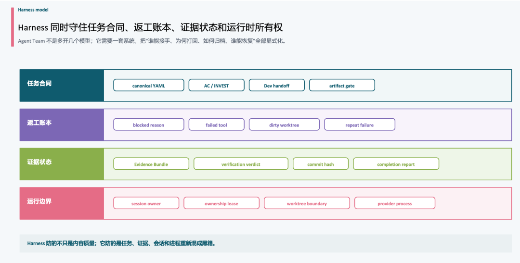
Task: Select the 'verification verdict' pill
Action: (241, 164)
